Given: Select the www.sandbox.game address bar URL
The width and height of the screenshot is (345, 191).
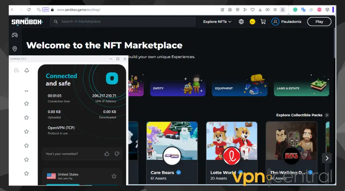Looking at the screenshot, I should [x=79, y=10].
